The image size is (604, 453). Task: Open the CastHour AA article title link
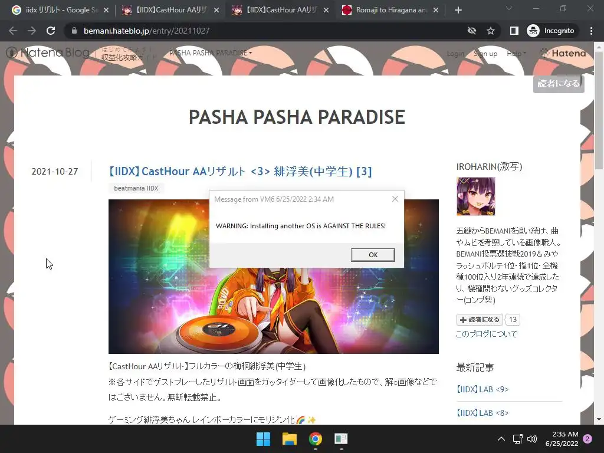241,172
